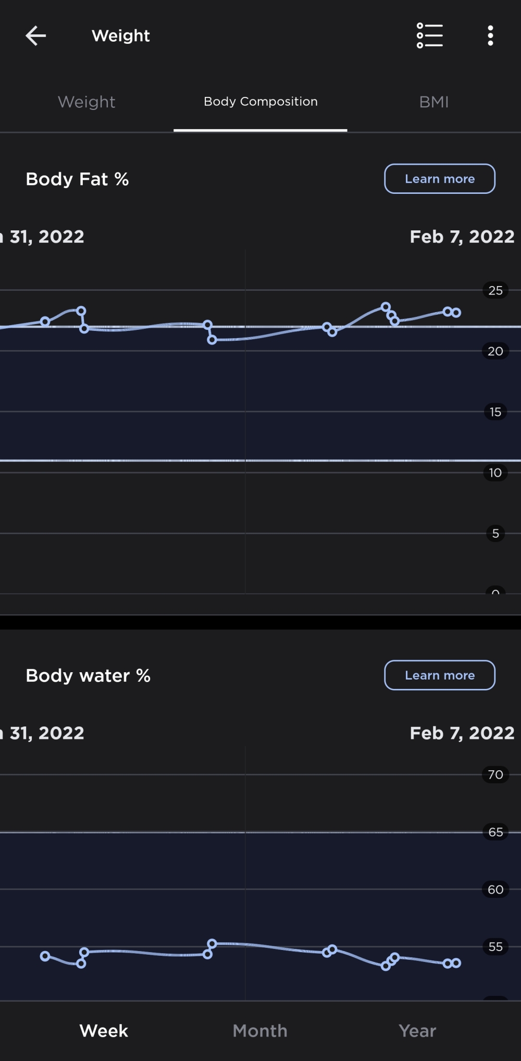Tap the highest Body water data point

point(212,944)
